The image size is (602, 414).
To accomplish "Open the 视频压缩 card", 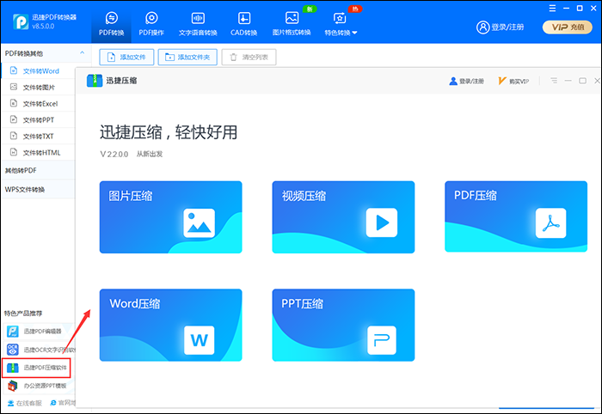I will tap(343, 217).
